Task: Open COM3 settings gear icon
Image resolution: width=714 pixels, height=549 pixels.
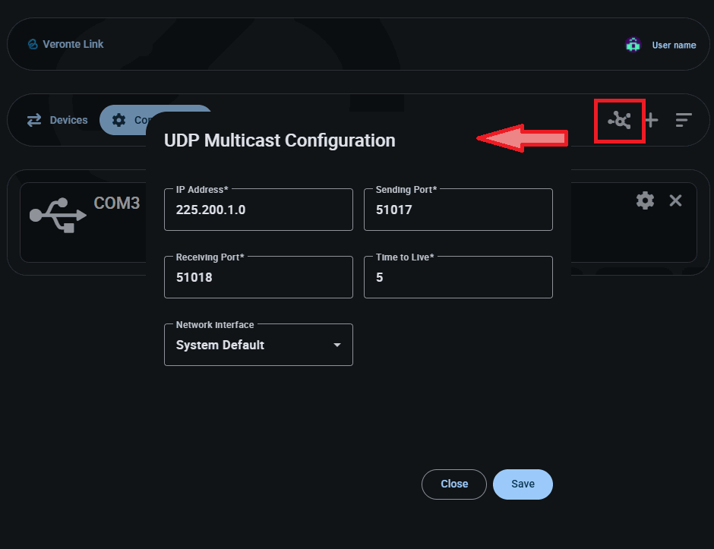Action: click(645, 200)
